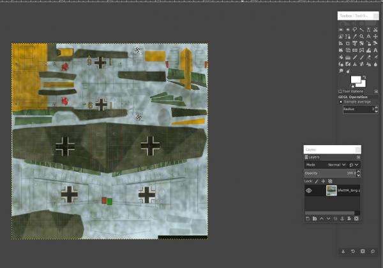Select the Free Select lasso tool
Viewport: 383px width, 268px height.
(355, 30)
